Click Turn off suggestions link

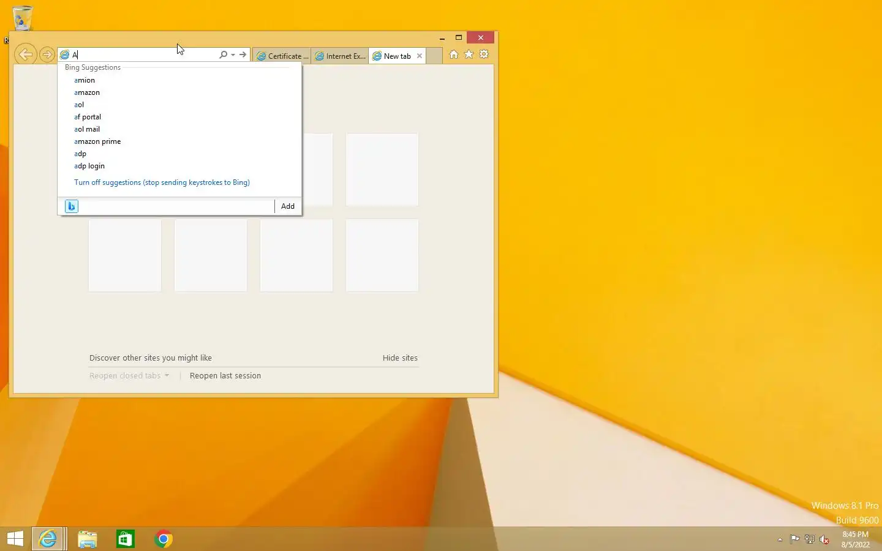[x=162, y=182]
